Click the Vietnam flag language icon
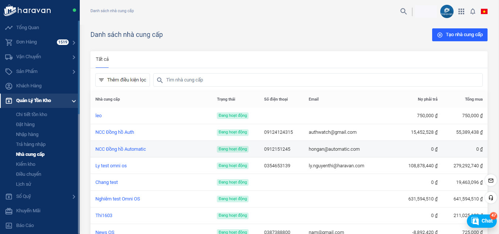499x234 pixels. tap(484, 11)
